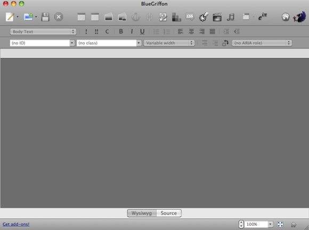Toggle Italic formatting
The height and width of the screenshot is (230, 309).
(132, 31)
